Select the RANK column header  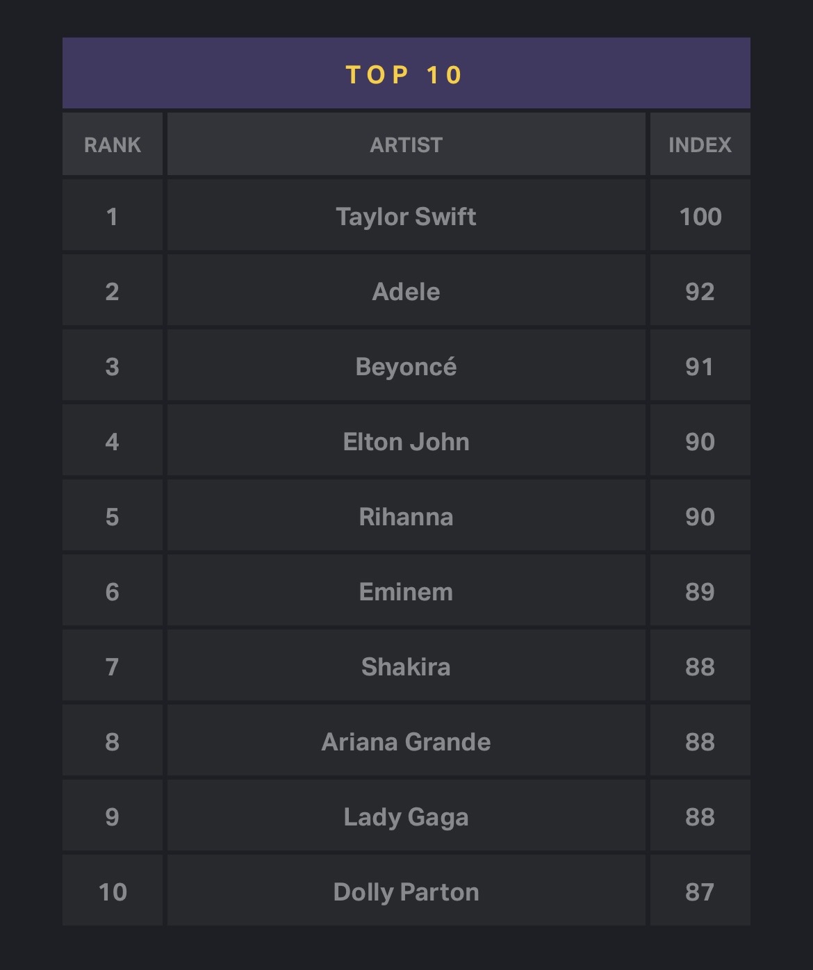tap(113, 145)
